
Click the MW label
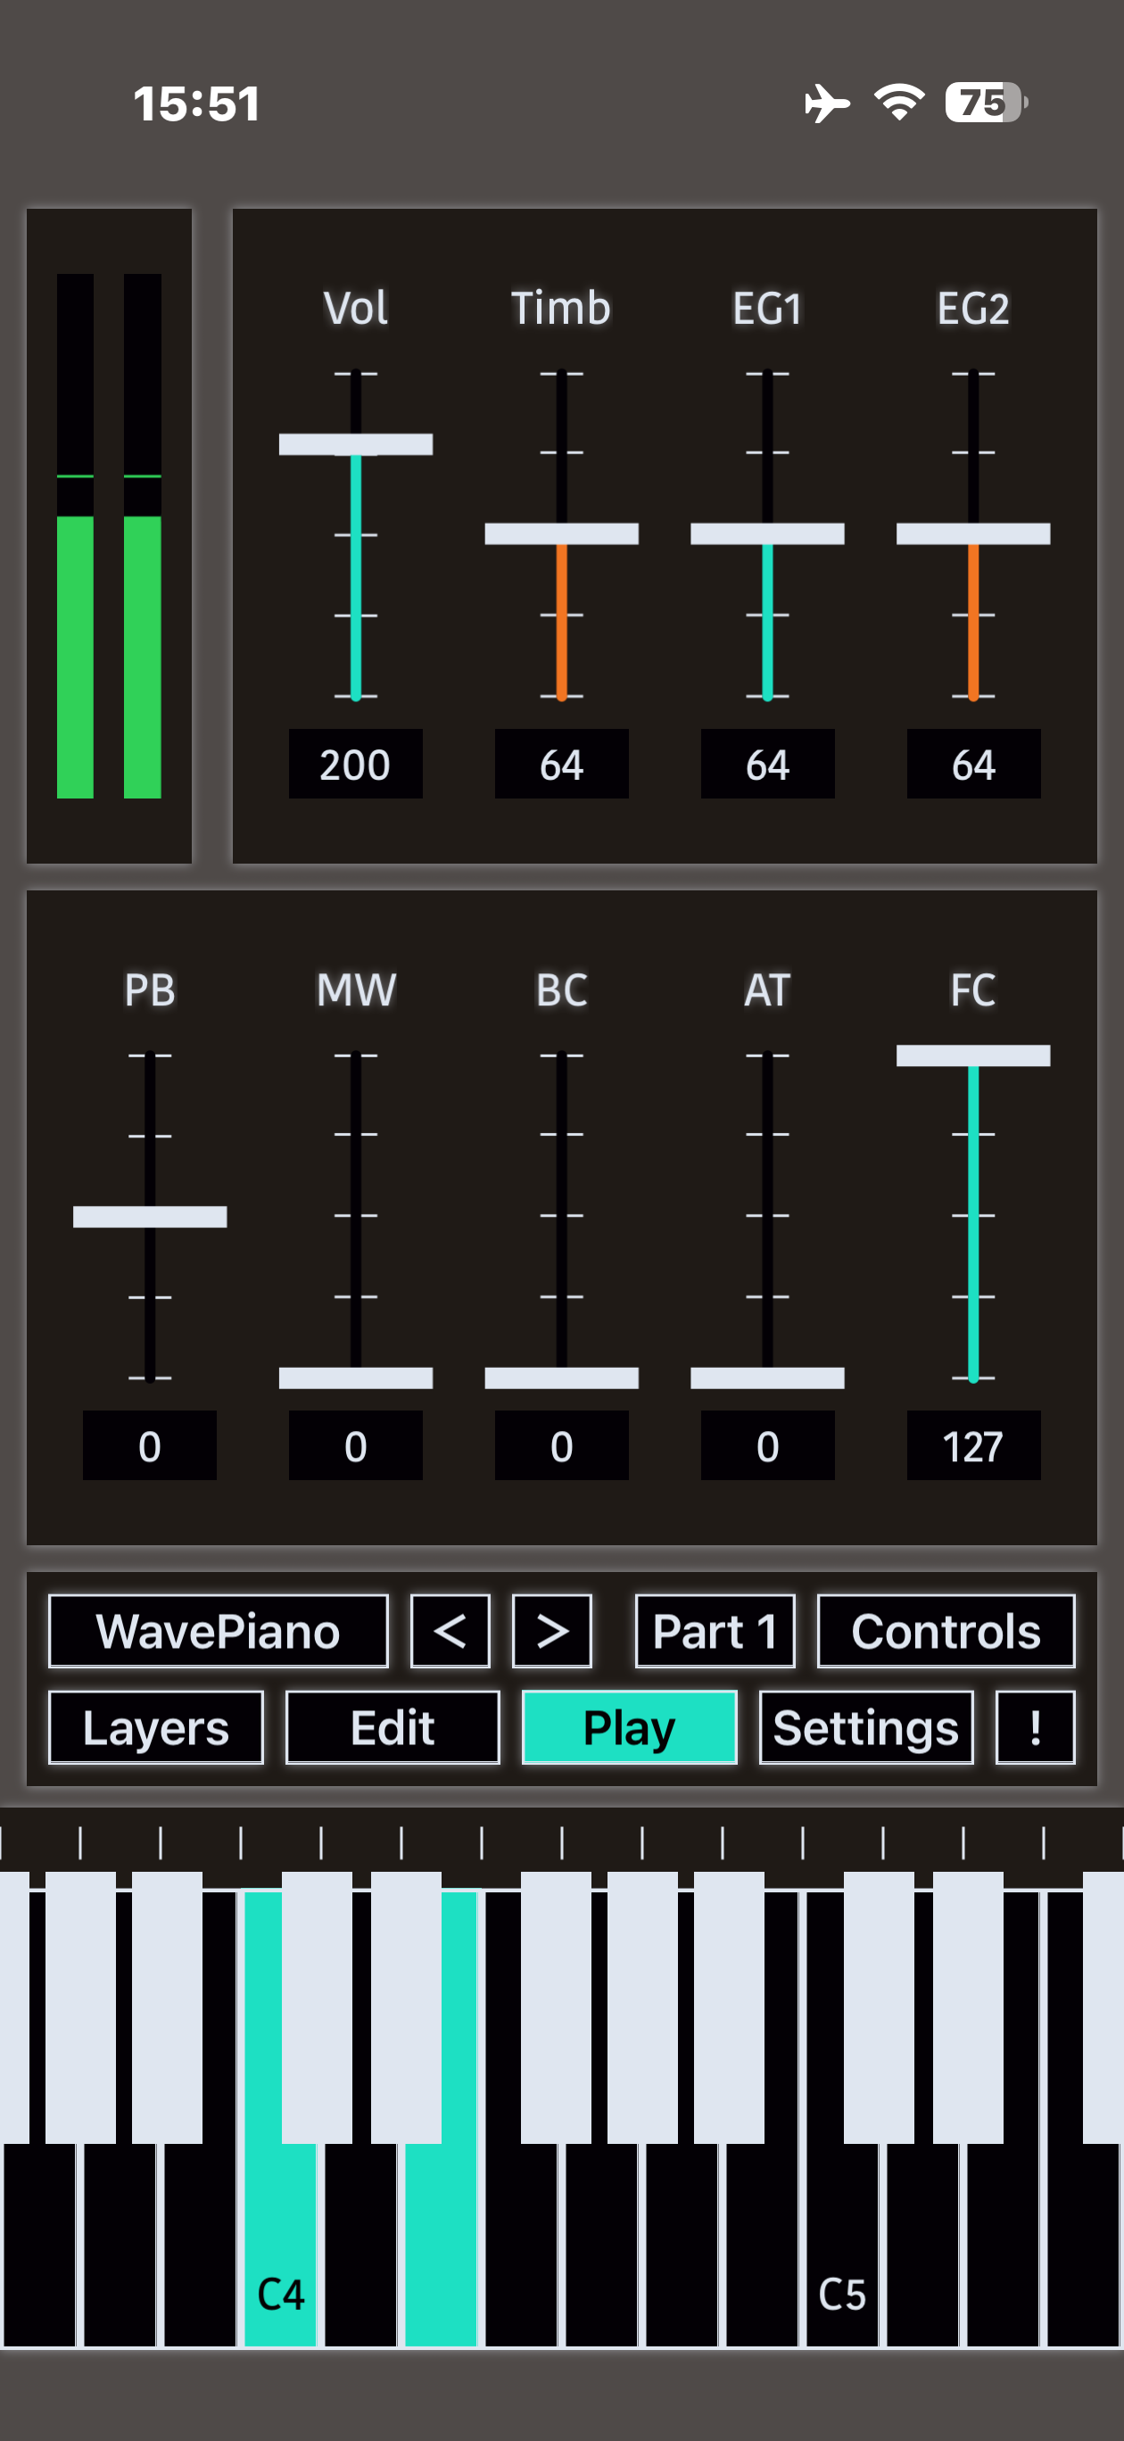pyautogui.click(x=355, y=989)
